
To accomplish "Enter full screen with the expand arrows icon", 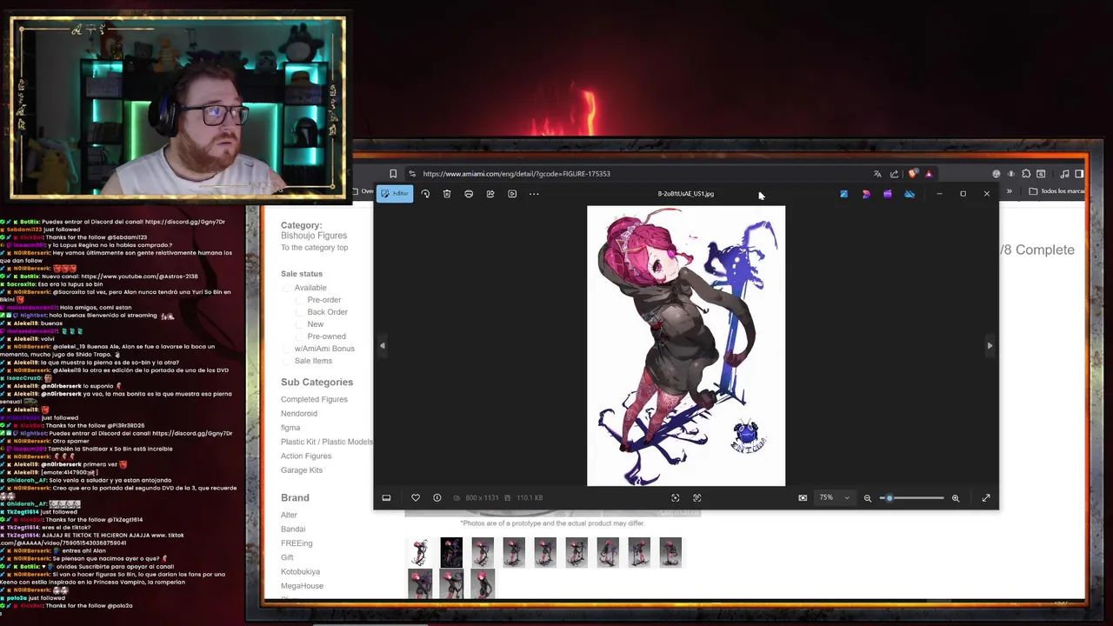I will (x=986, y=498).
